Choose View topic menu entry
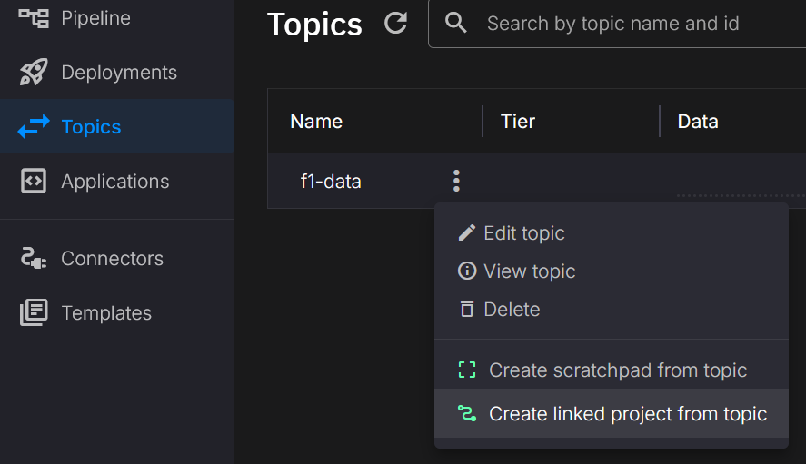Screen dimensions: 806x464 coord(529,271)
